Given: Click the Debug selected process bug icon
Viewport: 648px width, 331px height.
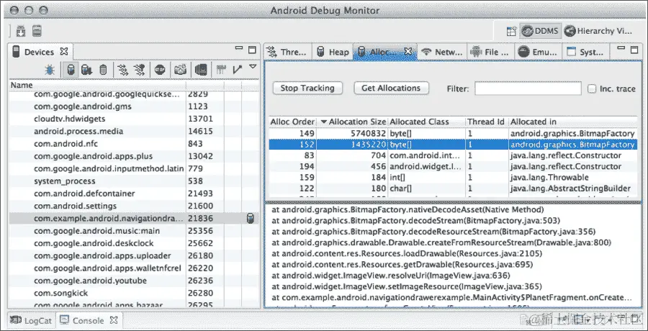Looking at the screenshot, I should 50,69.
